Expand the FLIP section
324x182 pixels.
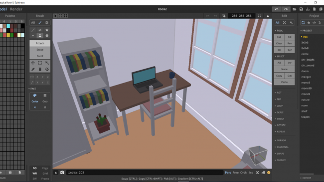click(x=278, y=99)
